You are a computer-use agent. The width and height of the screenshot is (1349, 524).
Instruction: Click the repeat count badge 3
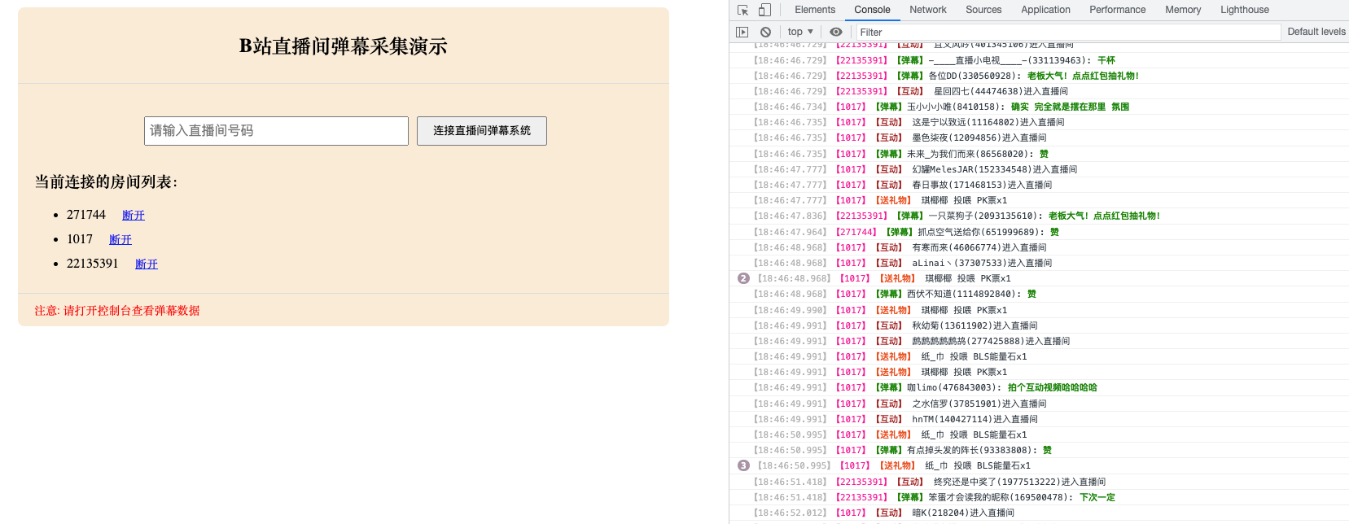[743, 465]
